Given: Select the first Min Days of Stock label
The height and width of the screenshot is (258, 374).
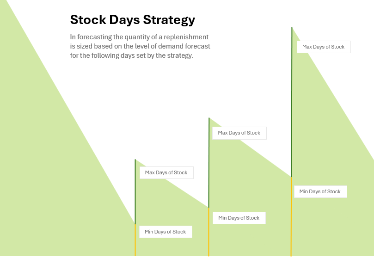Looking at the screenshot, I should click(166, 232).
